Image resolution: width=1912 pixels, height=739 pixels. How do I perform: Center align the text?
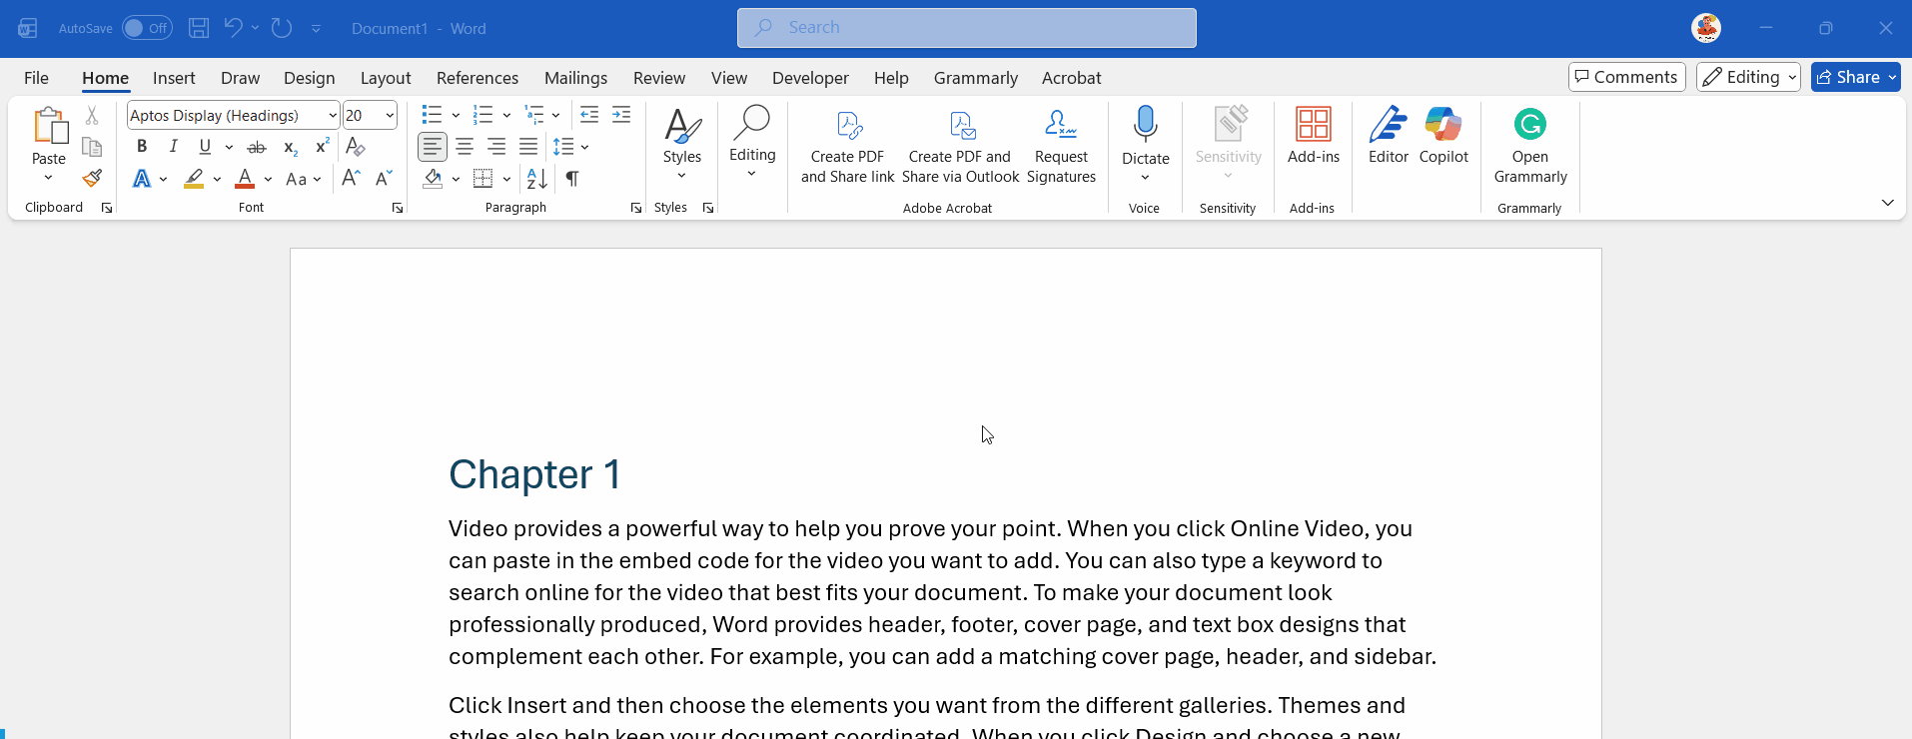tap(465, 147)
